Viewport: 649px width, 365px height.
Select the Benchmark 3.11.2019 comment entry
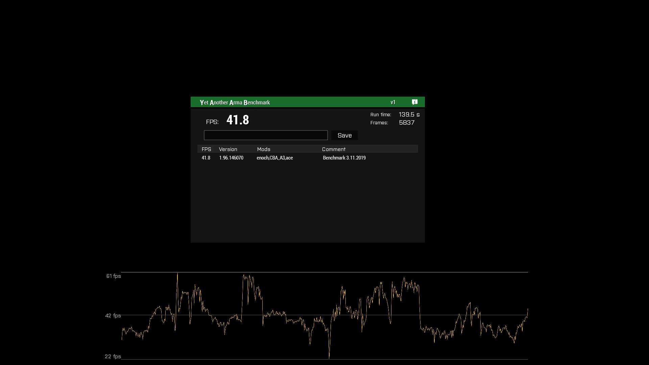(344, 158)
